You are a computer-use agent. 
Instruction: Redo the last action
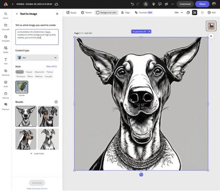[x=138, y=4]
